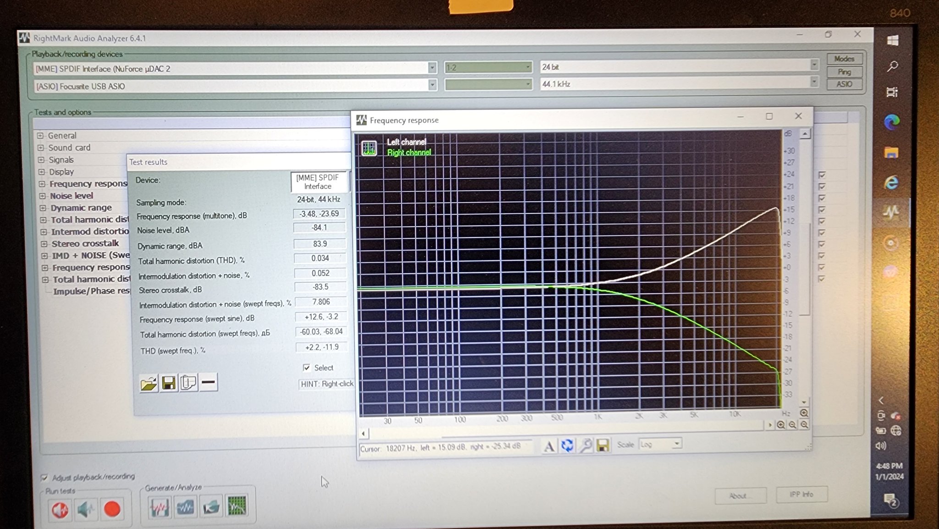The height and width of the screenshot is (529, 939).
Task: Save graph image with floppy icon
Action: (x=602, y=445)
